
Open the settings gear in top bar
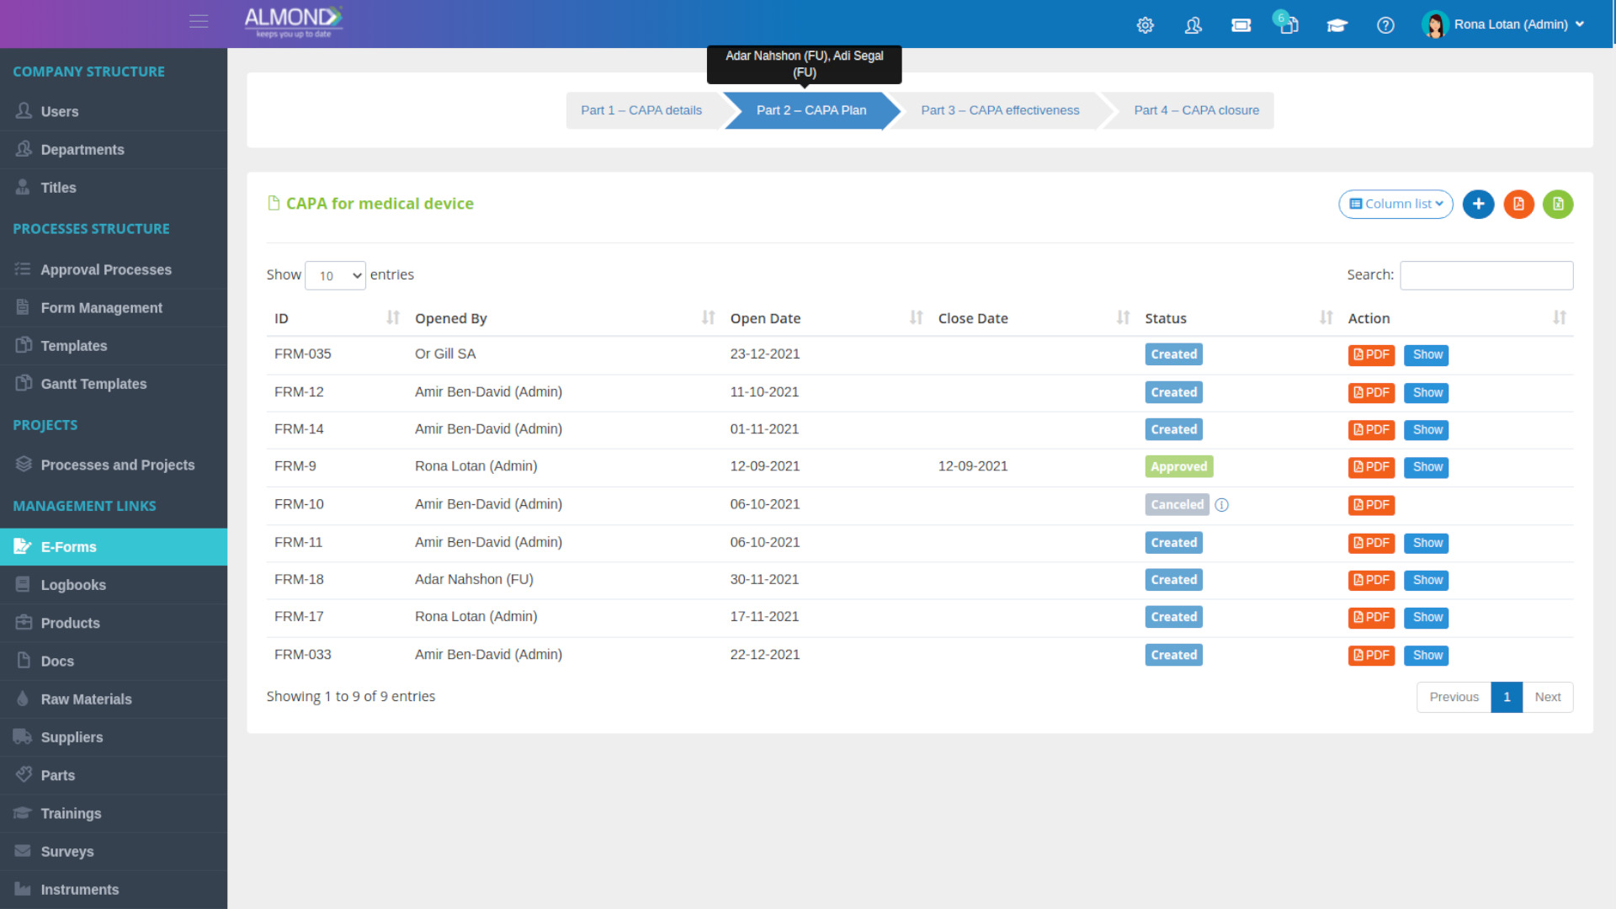click(x=1146, y=25)
